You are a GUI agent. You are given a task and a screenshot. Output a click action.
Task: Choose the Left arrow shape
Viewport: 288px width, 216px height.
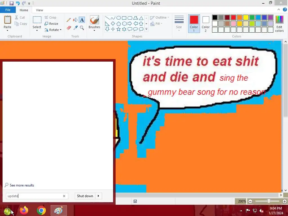pos(136,24)
